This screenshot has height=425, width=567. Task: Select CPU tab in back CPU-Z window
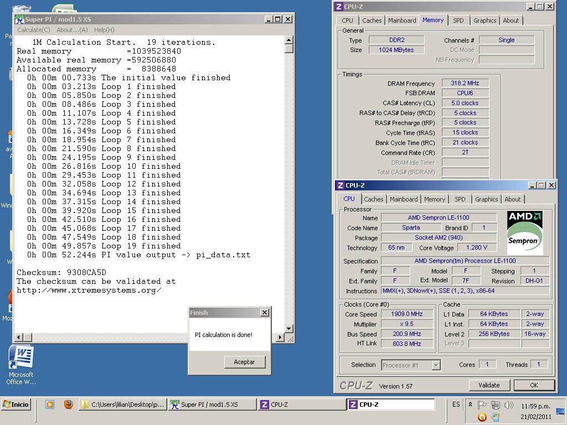click(x=347, y=20)
